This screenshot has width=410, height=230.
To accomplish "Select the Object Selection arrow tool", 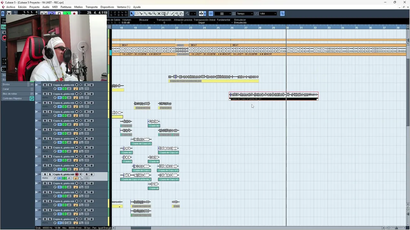I will tap(132, 13).
